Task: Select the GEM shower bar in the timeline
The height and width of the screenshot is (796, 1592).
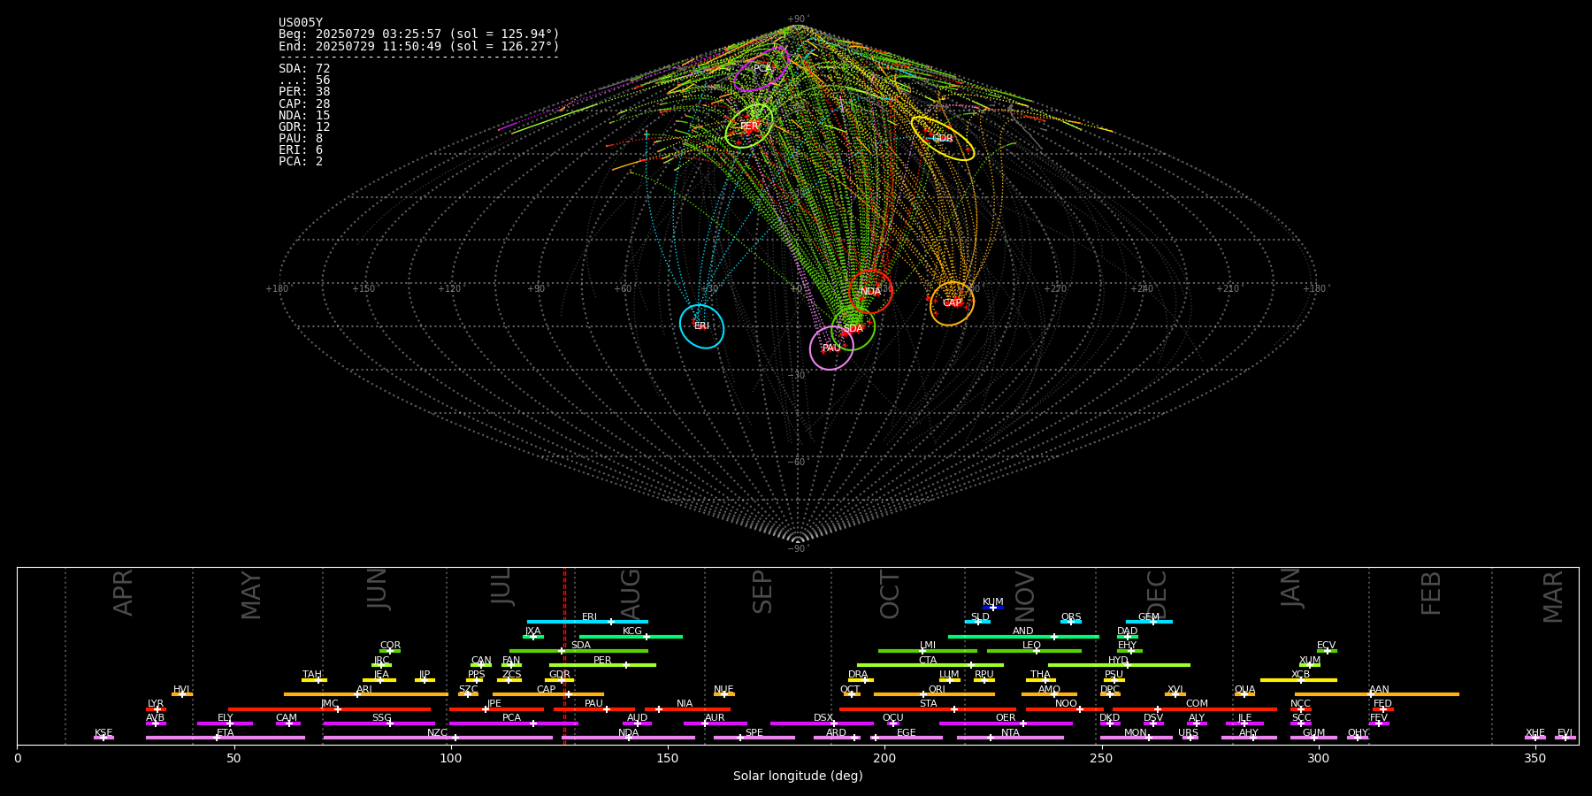Action: (1149, 622)
